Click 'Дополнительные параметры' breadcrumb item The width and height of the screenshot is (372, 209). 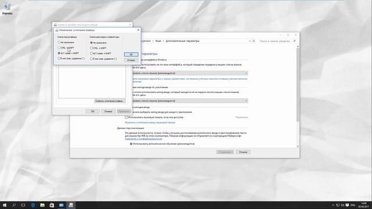coord(183,41)
